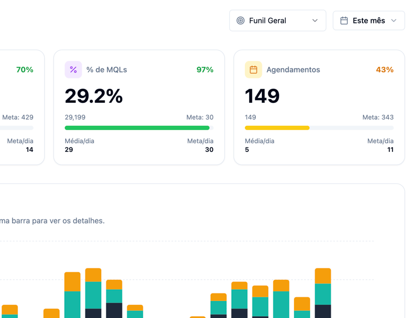Click the Agendamentos card title
The image size is (418, 318).
[293, 70]
